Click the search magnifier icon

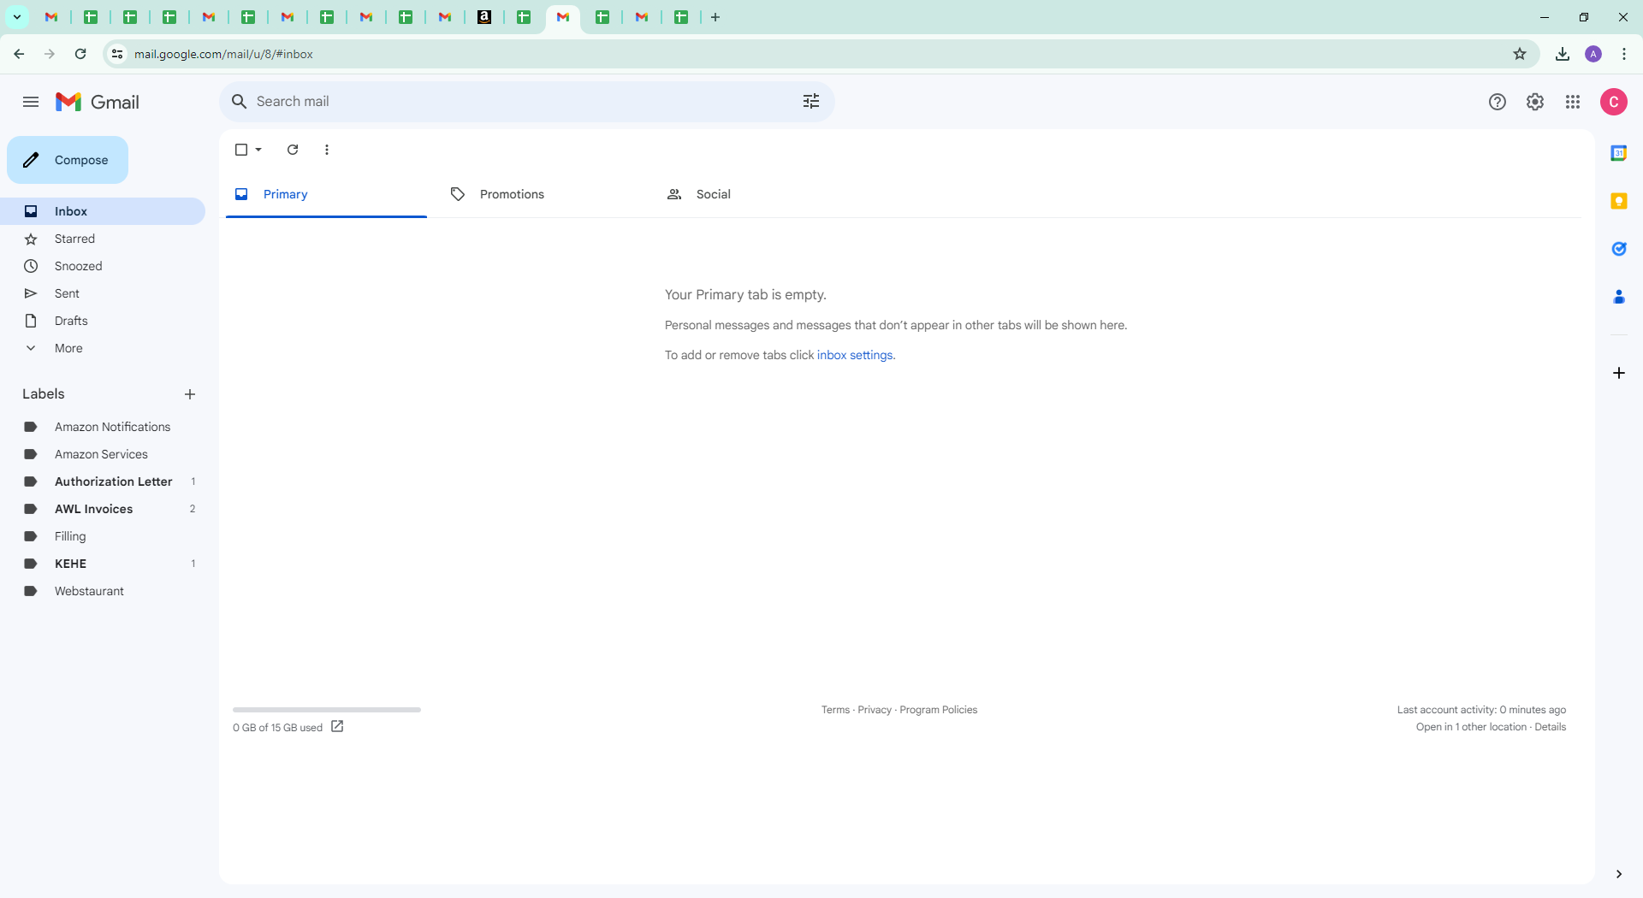(x=240, y=102)
